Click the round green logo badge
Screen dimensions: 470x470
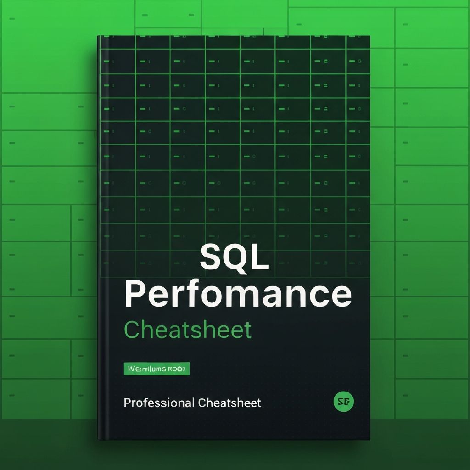tap(343, 401)
